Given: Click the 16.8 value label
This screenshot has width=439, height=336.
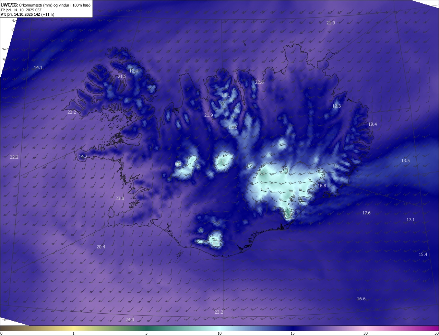Looking at the screenshot, I should click(322, 186).
